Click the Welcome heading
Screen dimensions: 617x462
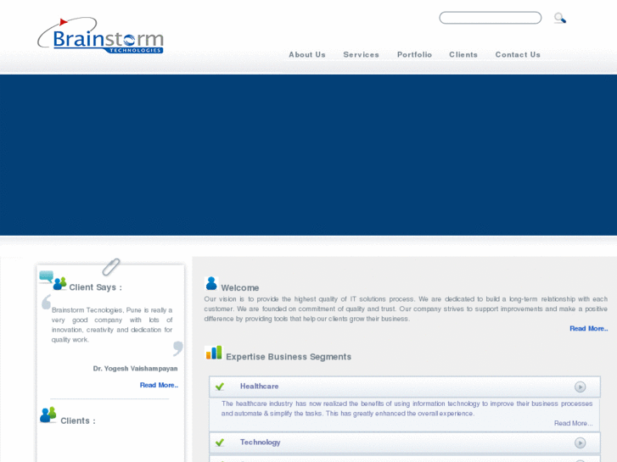[x=239, y=288]
